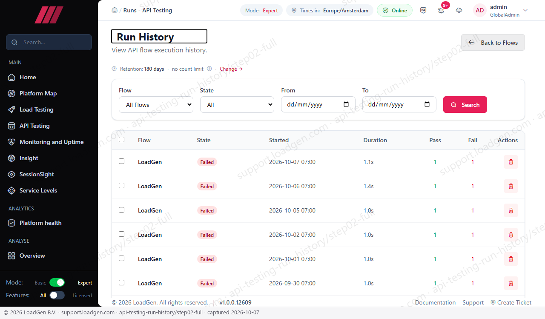This screenshot has height=319, width=545.
Task: Open the Home menu item
Action: (49, 77)
